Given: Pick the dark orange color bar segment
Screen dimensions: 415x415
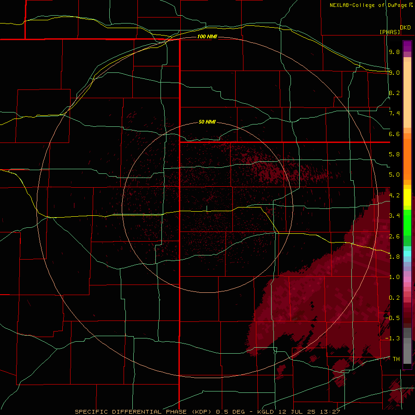Looking at the screenshot, I should tap(407, 159).
